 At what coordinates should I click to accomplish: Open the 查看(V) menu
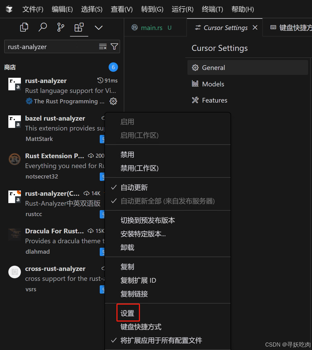pyautogui.click(x=122, y=9)
